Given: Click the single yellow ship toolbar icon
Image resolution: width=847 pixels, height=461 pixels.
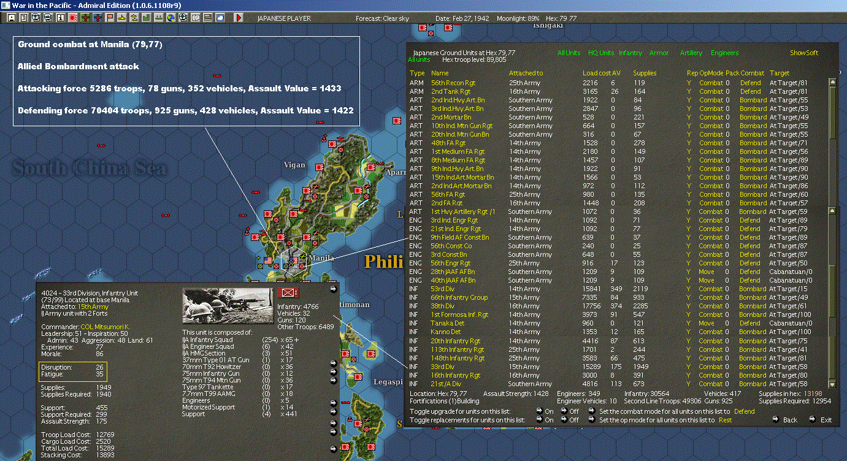Looking at the screenshot, I should pos(122,17).
